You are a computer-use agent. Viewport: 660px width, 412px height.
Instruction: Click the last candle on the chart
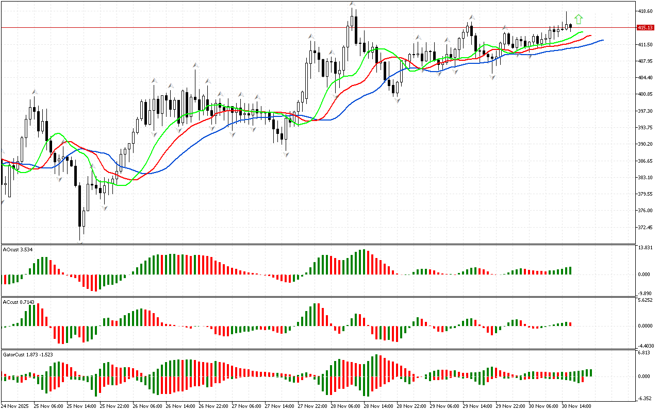click(570, 26)
